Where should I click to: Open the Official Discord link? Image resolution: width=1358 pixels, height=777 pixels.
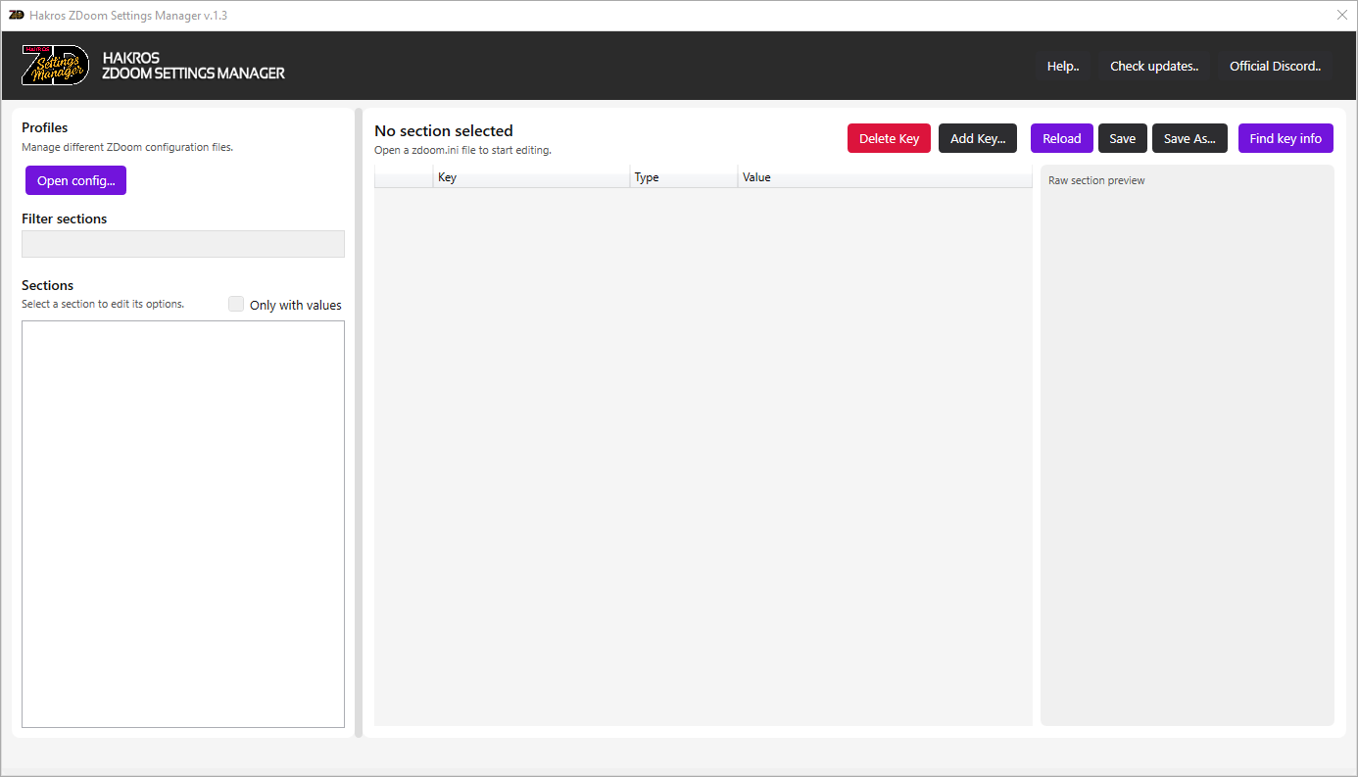pyautogui.click(x=1276, y=67)
